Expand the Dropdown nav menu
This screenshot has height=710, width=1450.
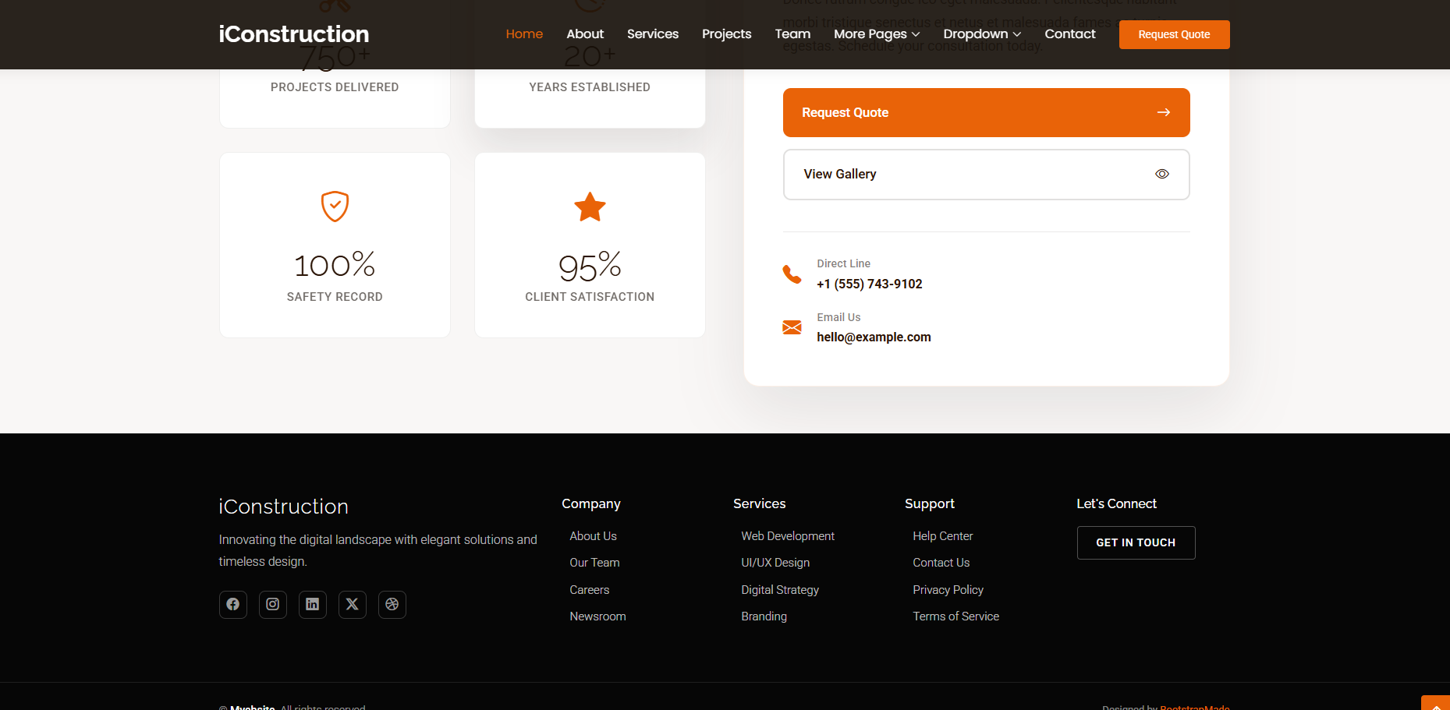coord(981,34)
